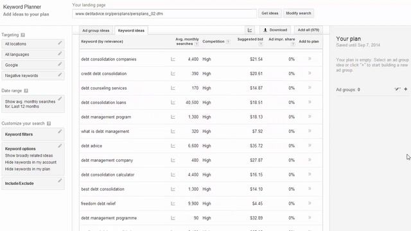Viewport: 411px width, 231px height.
Task: Open trend chart for credit debt consolidation
Action: pos(173,74)
